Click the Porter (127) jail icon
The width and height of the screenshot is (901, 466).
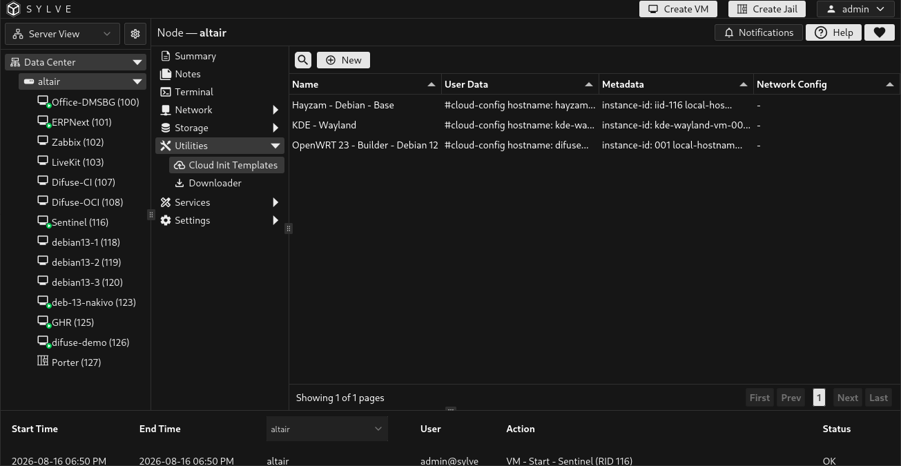coord(43,361)
